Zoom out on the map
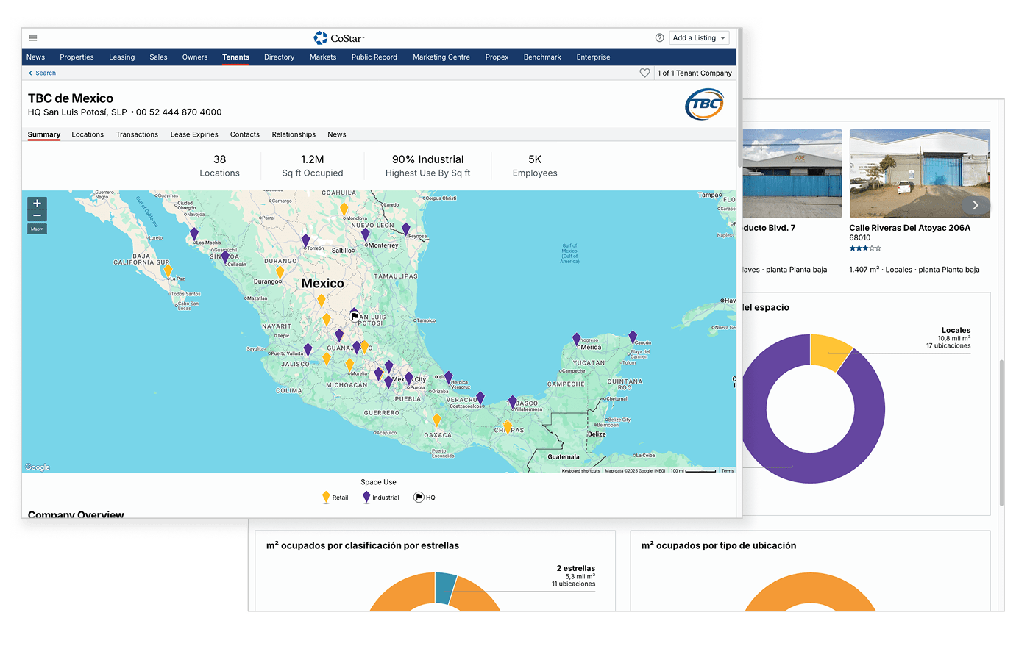Screen dimensions: 1030x657 (x=37, y=215)
